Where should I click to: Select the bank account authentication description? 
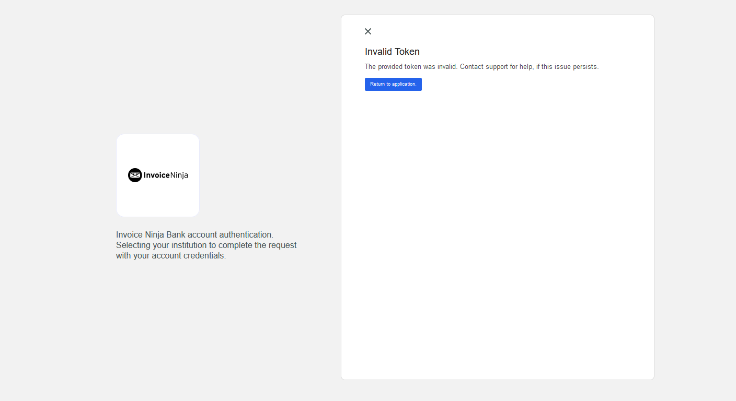[x=206, y=245]
